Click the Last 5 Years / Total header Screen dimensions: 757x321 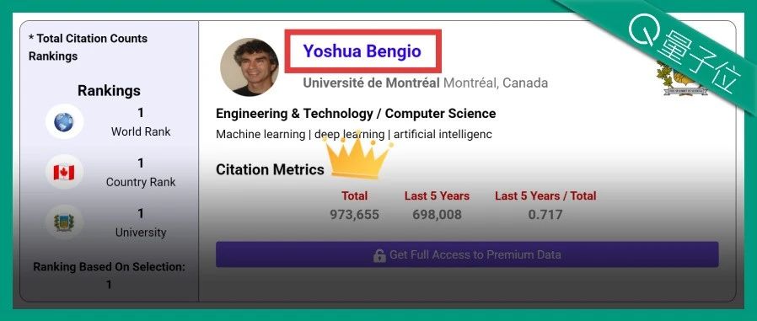(x=545, y=196)
